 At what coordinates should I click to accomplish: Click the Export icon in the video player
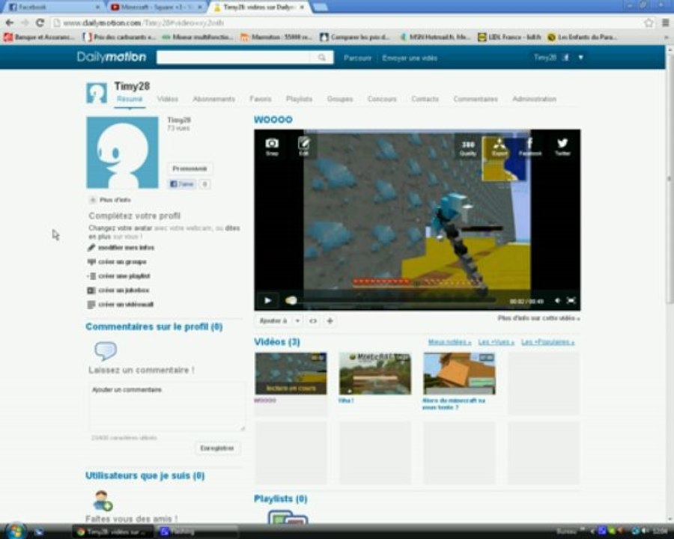pyautogui.click(x=499, y=147)
